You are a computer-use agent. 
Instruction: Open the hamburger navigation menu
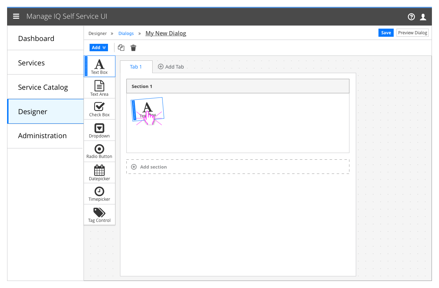(16, 17)
